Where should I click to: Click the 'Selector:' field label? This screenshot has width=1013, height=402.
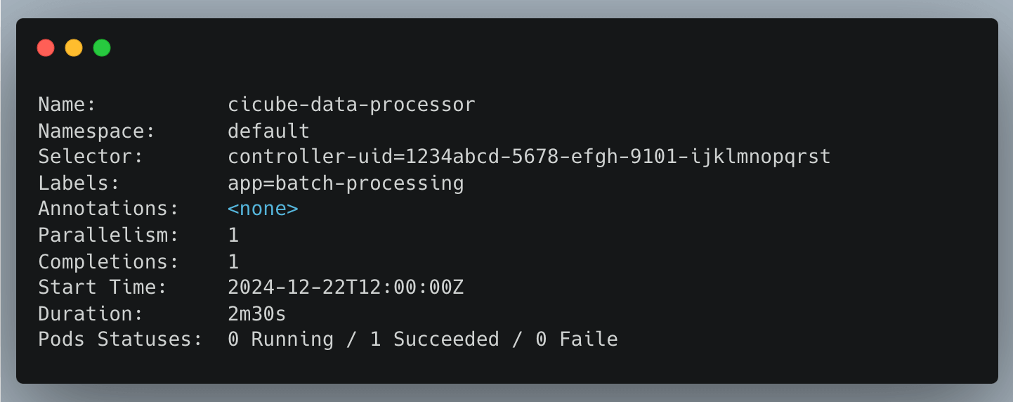pyautogui.click(x=91, y=157)
